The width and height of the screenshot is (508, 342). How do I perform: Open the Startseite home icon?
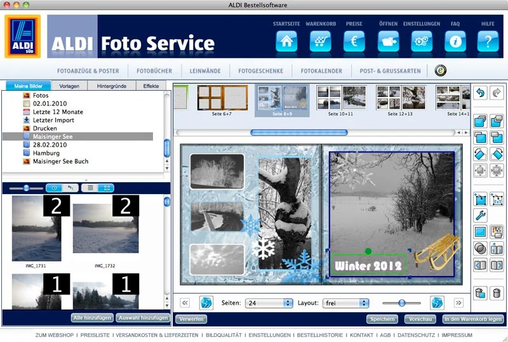(286, 41)
